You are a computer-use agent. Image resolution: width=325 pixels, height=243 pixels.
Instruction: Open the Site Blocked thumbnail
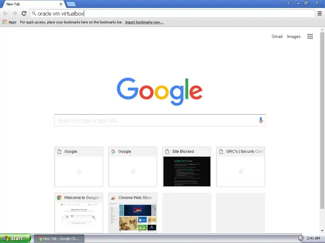coord(187,167)
